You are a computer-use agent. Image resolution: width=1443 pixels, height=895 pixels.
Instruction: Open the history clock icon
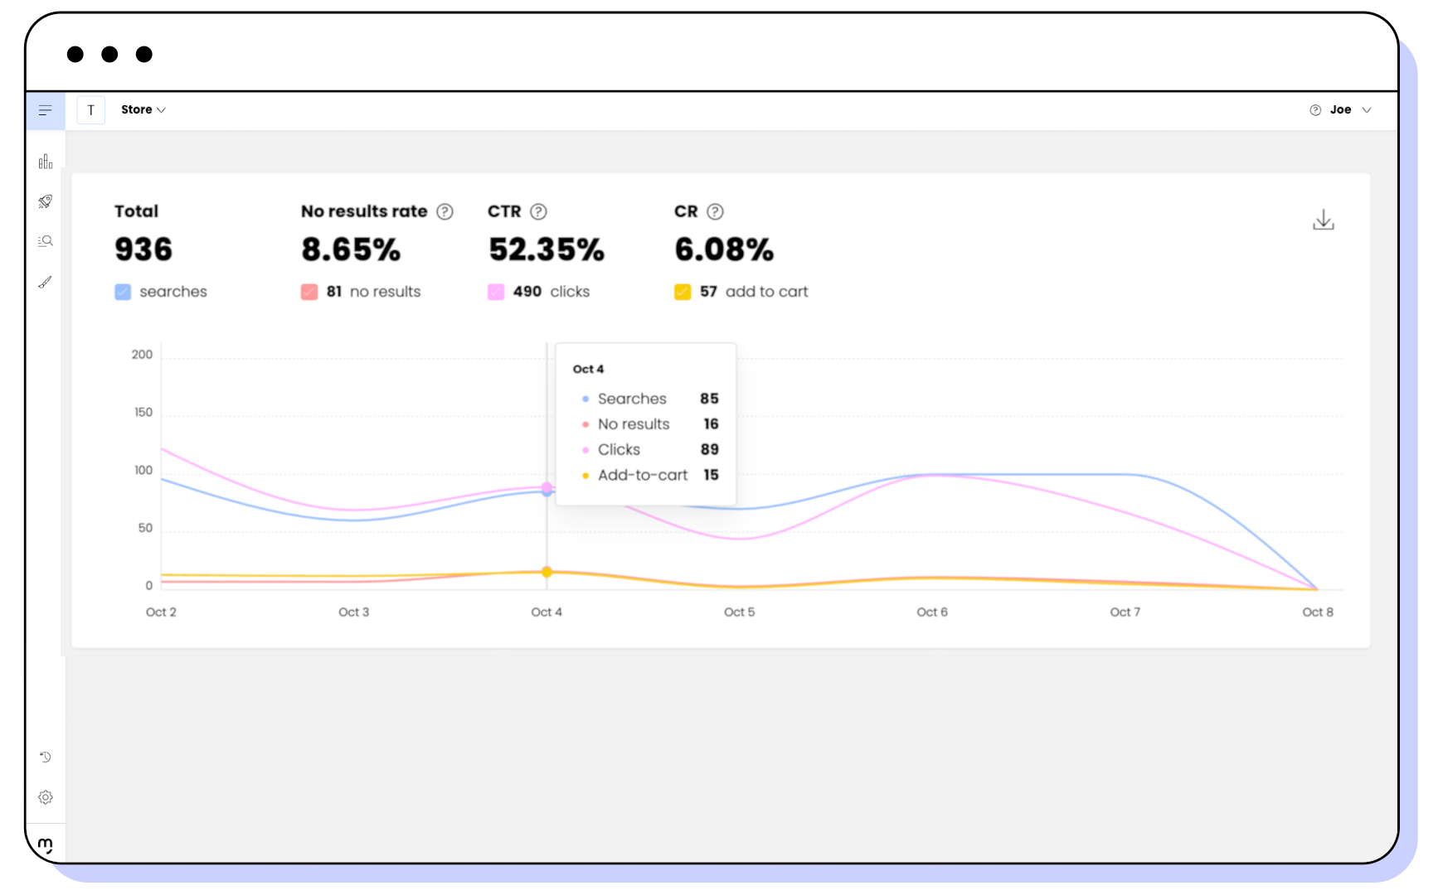(x=46, y=757)
